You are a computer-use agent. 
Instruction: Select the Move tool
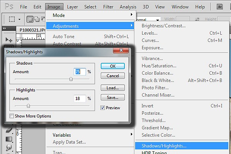(x=9, y=40)
